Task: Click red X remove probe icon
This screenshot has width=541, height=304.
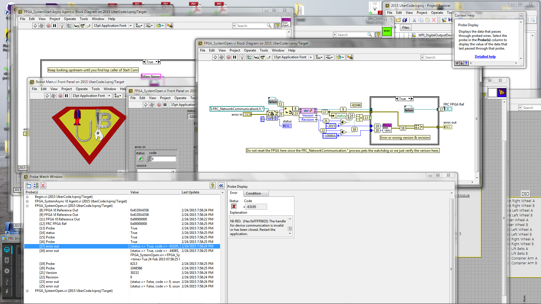Action: 43,185
